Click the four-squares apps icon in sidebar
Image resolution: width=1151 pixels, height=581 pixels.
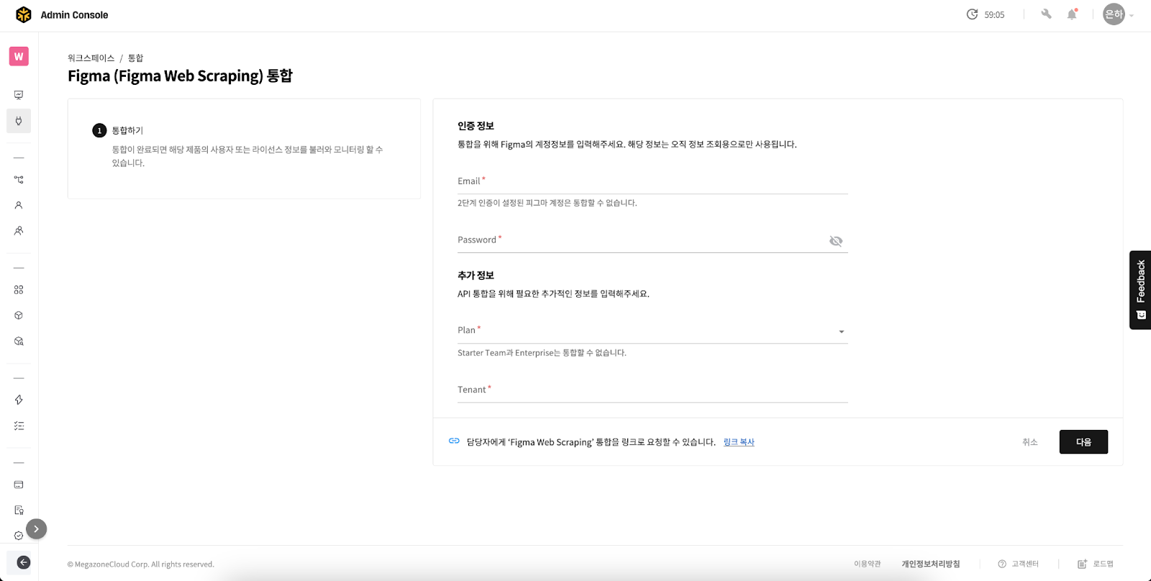pyautogui.click(x=19, y=290)
